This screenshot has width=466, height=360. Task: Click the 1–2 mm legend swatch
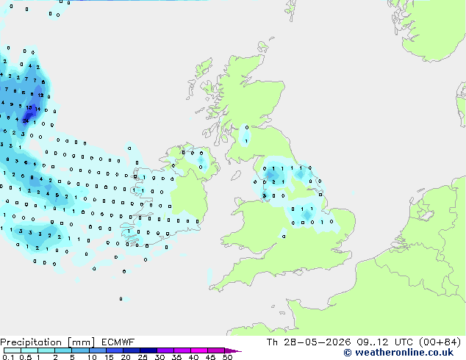pyautogui.click(x=46, y=350)
